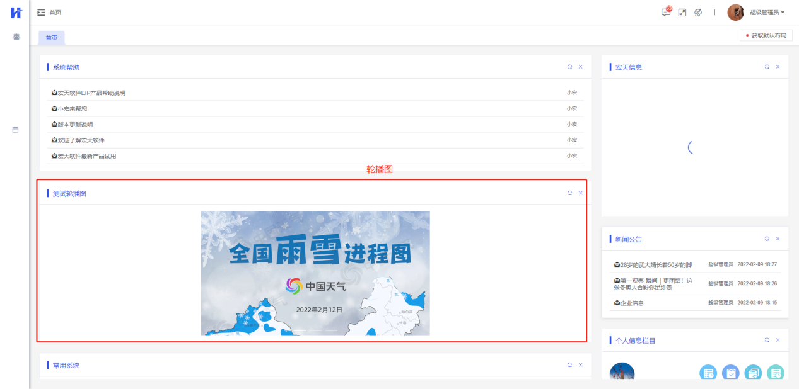Image resolution: width=799 pixels, height=389 pixels.
Task: Click the date 2022-02-09 18:15
Action: [757, 303]
